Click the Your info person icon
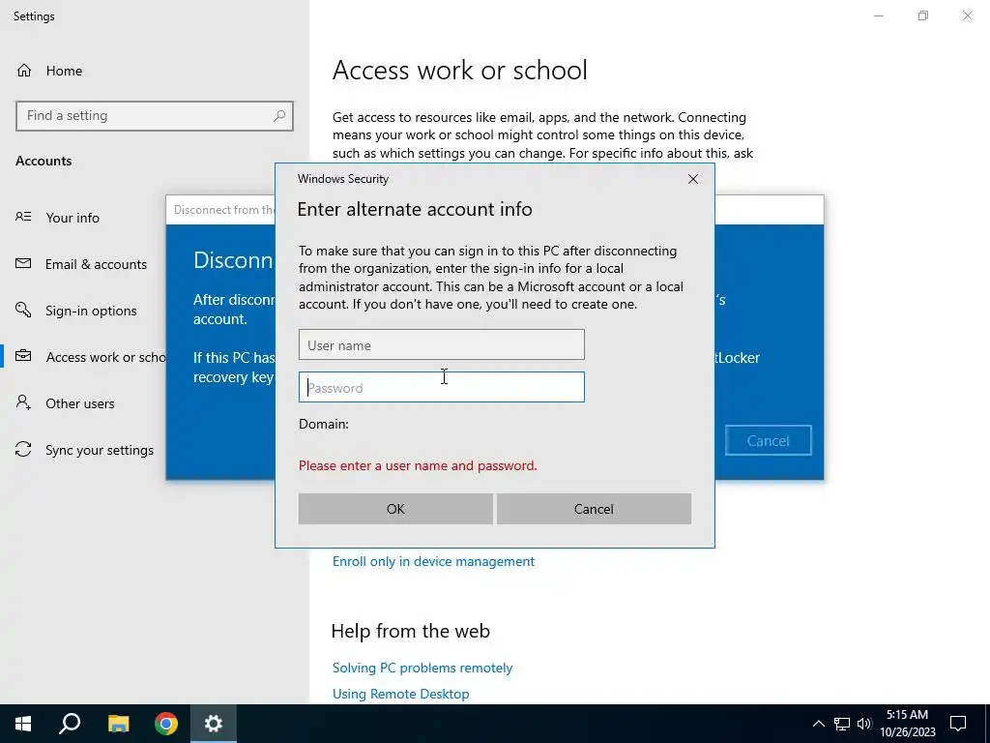The height and width of the screenshot is (743, 990). (23, 217)
